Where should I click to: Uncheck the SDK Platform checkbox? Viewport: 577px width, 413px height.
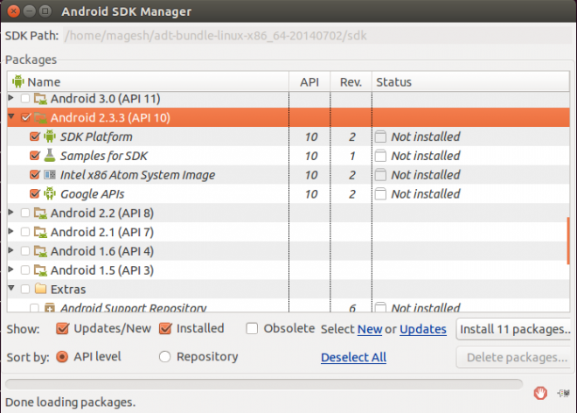(35, 136)
